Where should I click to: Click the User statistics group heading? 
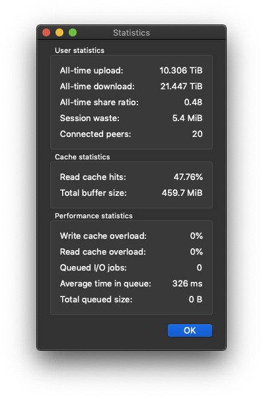(x=79, y=50)
